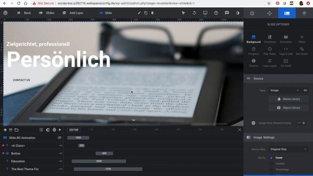The image size is (313, 176).
Task: Open the Loop Layers slide option
Action: tap(269, 63)
